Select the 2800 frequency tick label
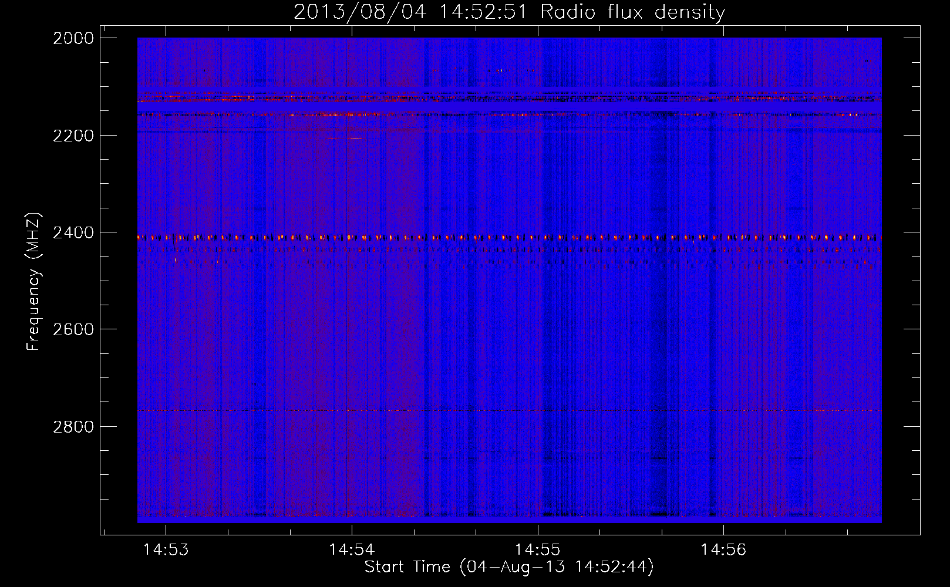The width and height of the screenshot is (950, 587). (73, 426)
